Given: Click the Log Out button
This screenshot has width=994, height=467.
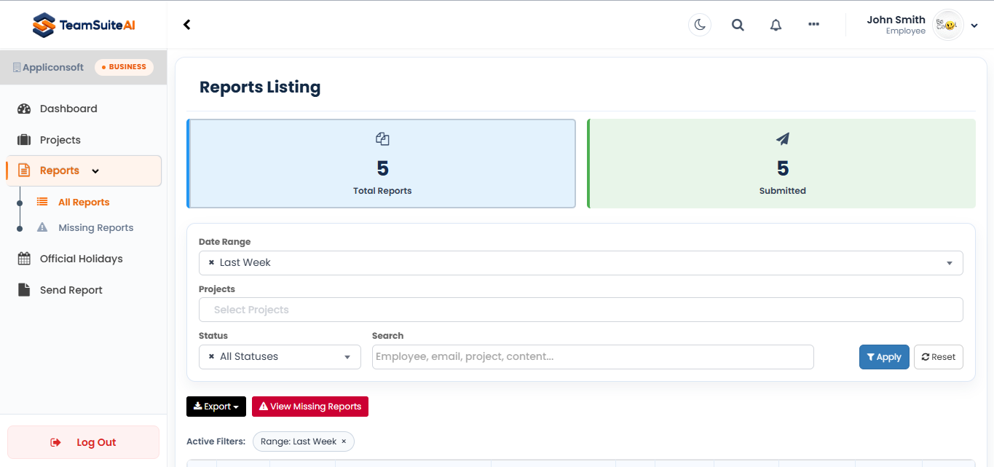Looking at the screenshot, I should click(x=83, y=442).
